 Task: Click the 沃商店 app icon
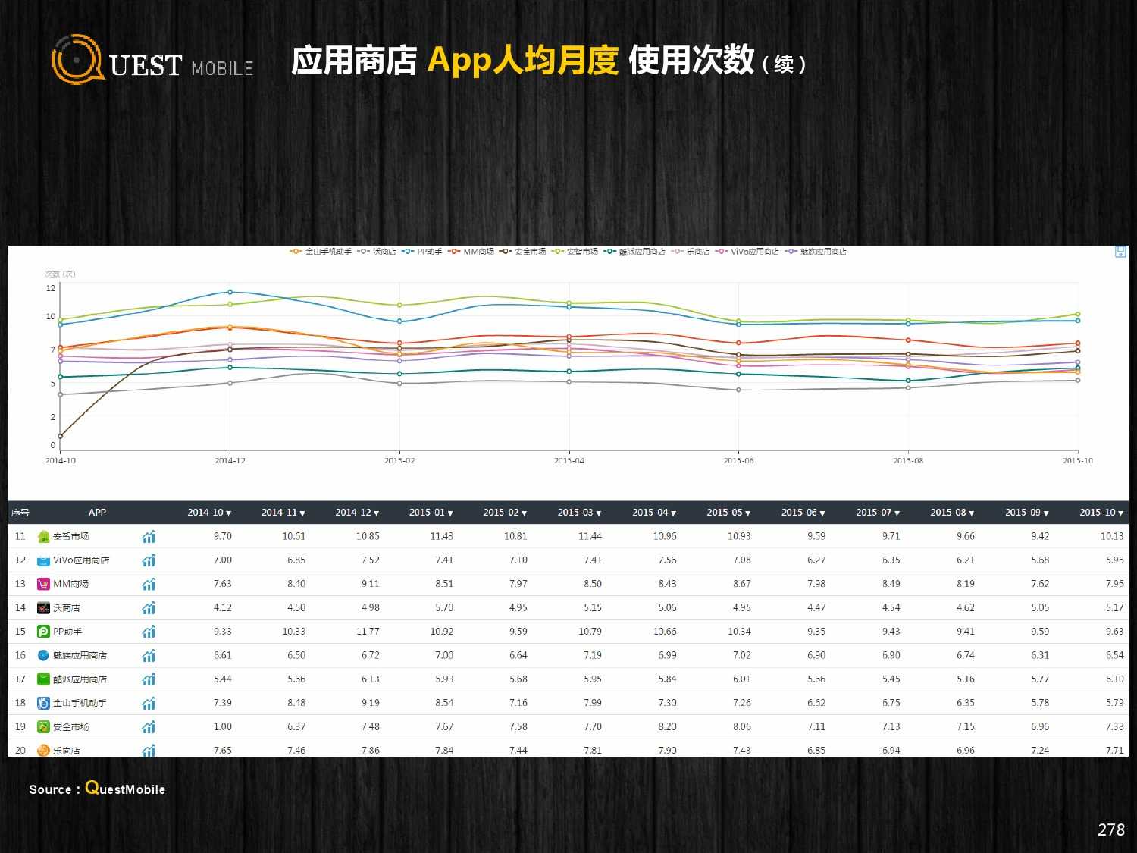click(x=43, y=608)
